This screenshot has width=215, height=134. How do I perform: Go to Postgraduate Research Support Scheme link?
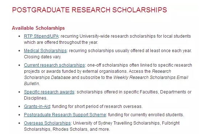(65, 115)
